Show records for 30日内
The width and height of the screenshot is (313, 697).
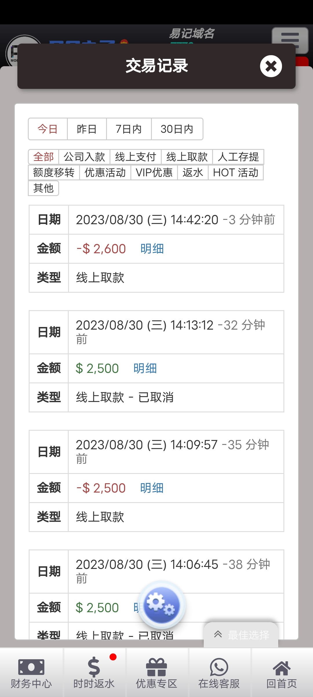[177, 129]
